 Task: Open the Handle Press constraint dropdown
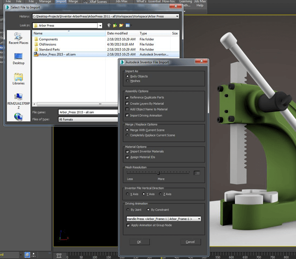[x=199, y=219]
